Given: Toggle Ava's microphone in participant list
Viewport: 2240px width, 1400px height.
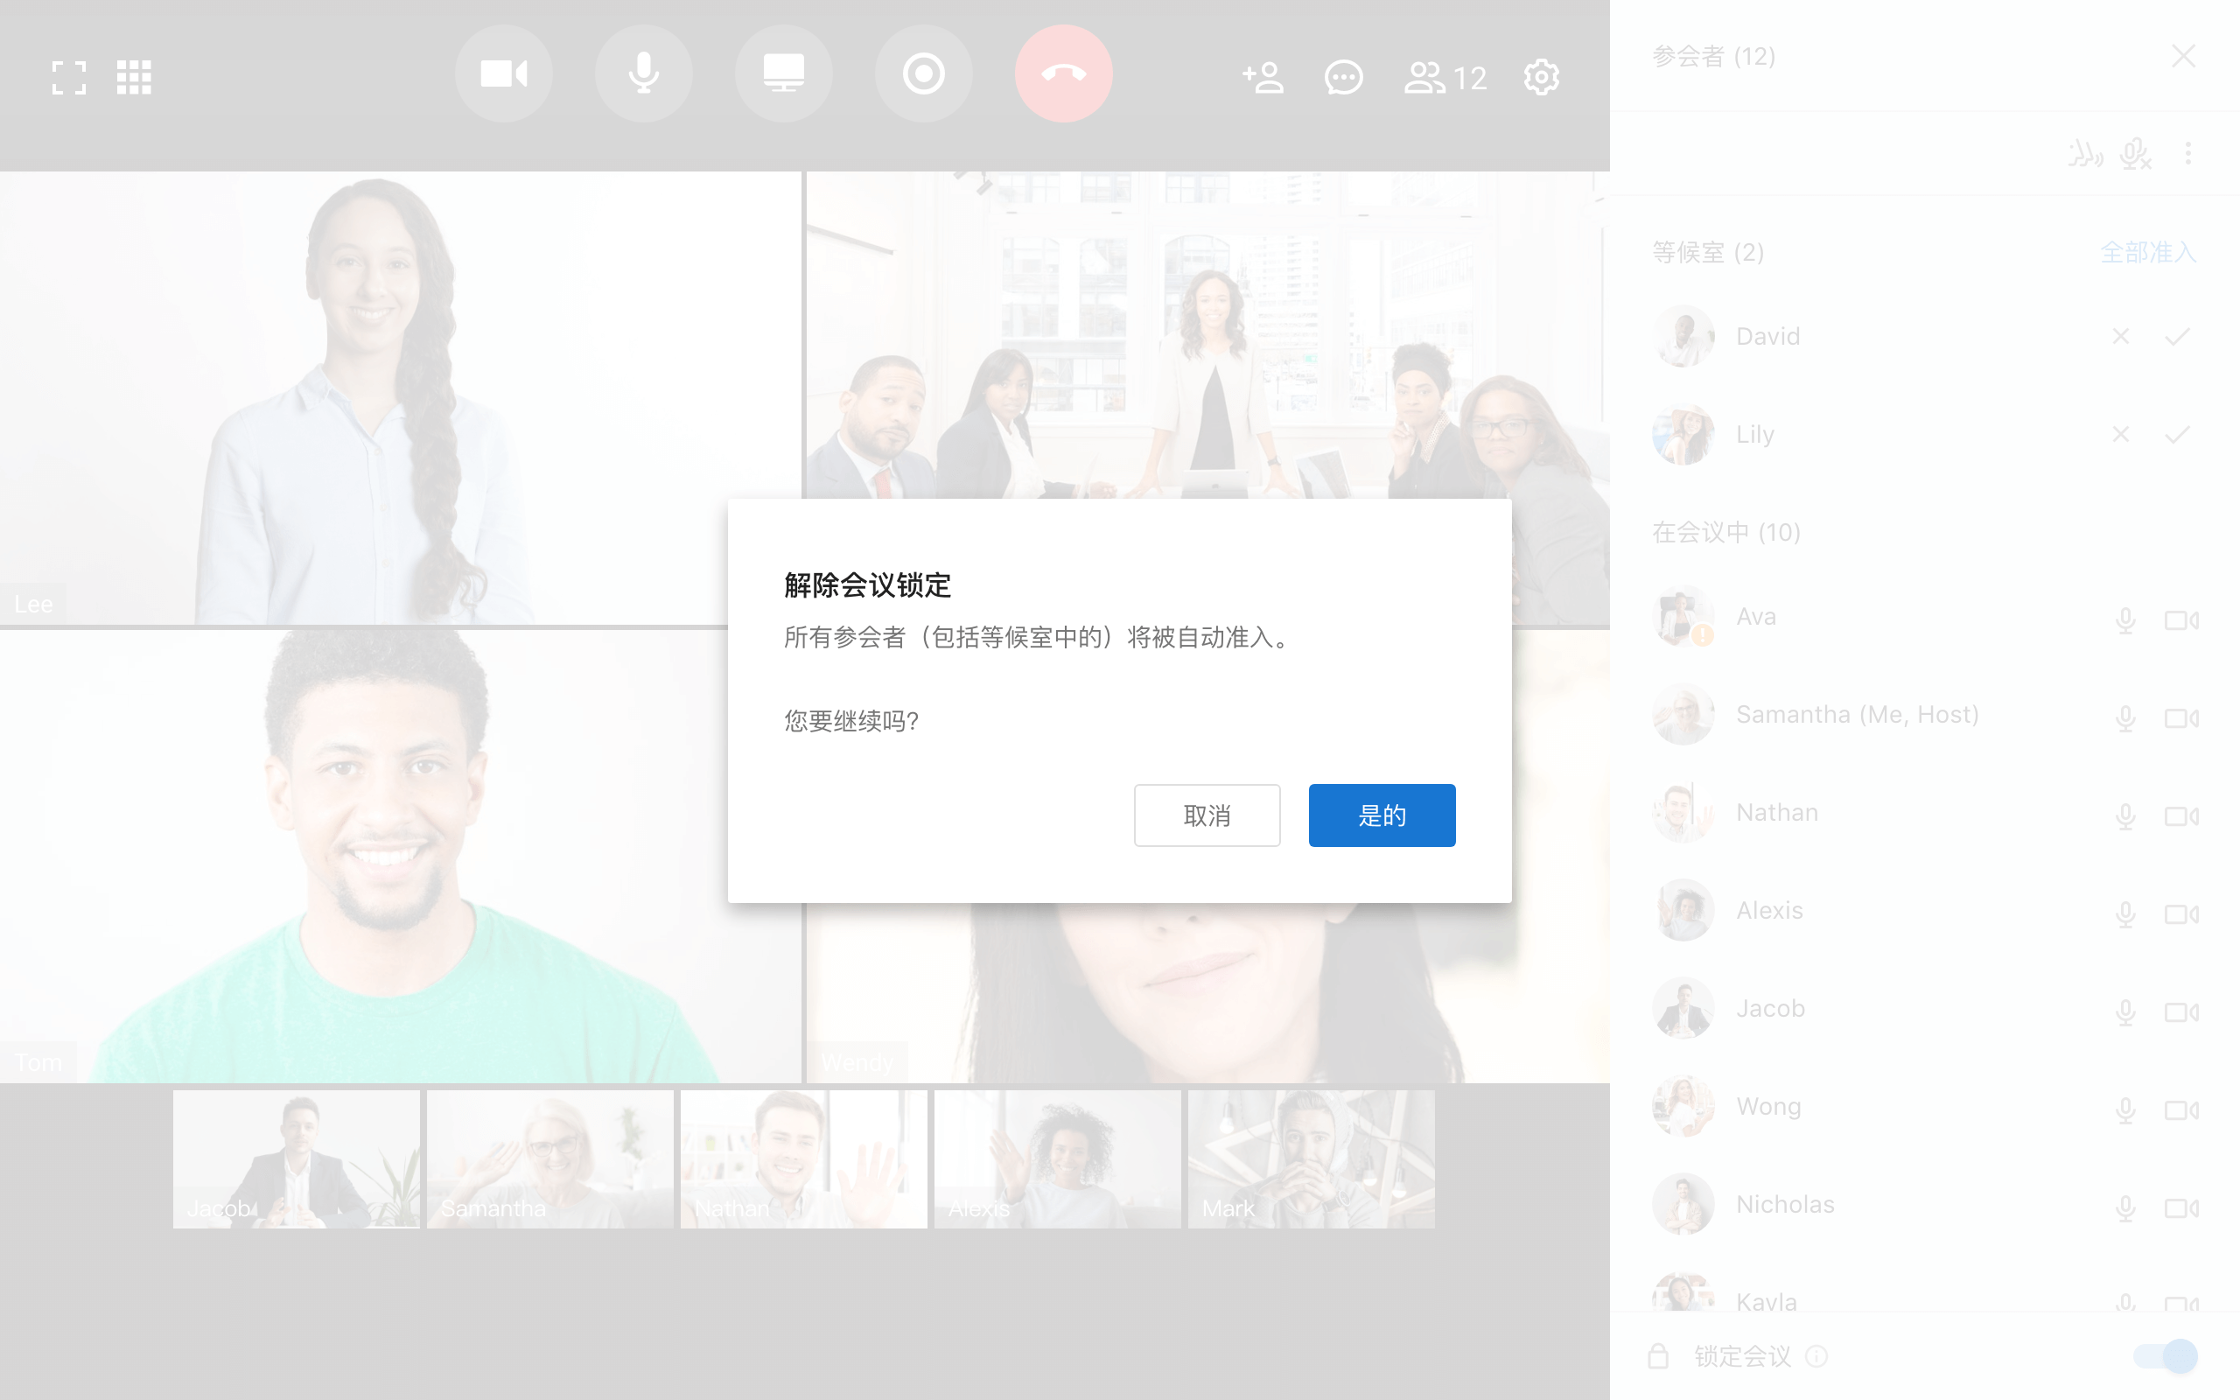Looking at the screenshot, I should point(2125,619).
